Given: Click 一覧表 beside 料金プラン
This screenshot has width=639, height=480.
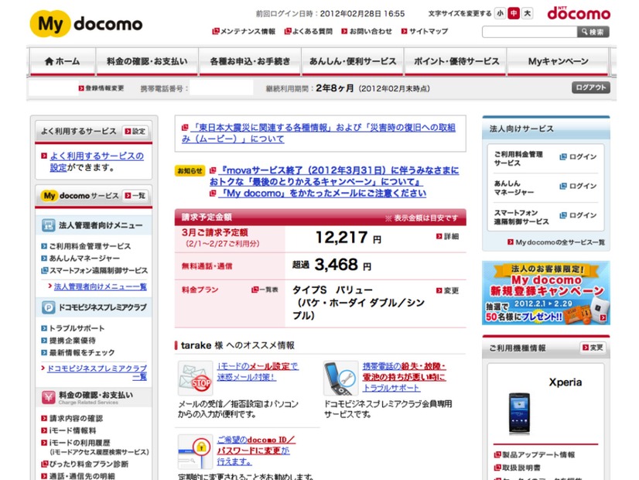Looking at the screenshot, I should pyautogui.click(x=265, y=290).
